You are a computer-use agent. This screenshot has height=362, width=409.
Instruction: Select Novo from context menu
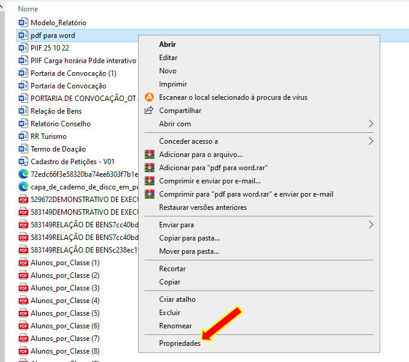(168, 71)
